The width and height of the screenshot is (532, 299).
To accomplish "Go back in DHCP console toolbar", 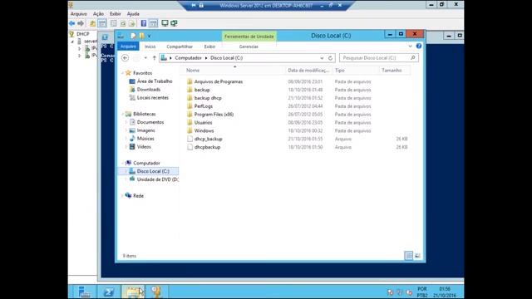I will pos(72,23).
